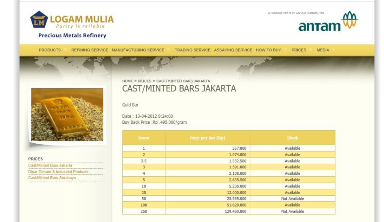Open Dinar Dirham & Industrial Products link
384x222 pixels.
tap(58, 172)
